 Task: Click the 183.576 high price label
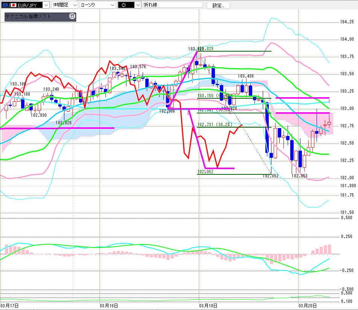[138, 67]
